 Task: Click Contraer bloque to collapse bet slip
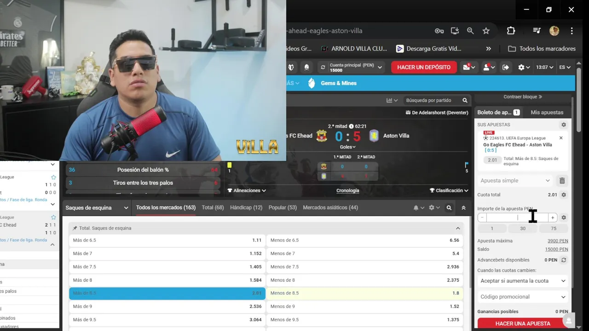coord(523,97)
